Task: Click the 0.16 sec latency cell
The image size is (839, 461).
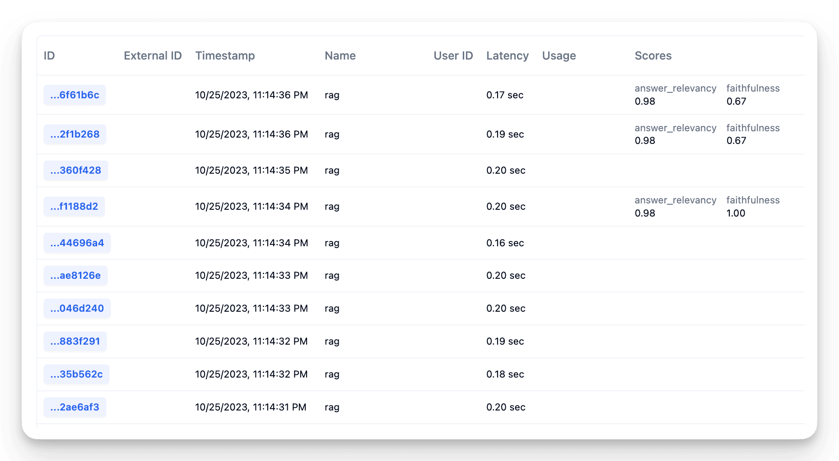Action: pos(505,243)
